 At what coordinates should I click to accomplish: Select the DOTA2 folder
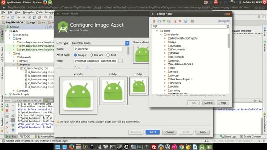[175, 53]
